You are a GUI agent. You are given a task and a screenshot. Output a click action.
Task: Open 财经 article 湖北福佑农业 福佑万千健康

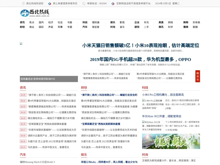coord(106,118)
